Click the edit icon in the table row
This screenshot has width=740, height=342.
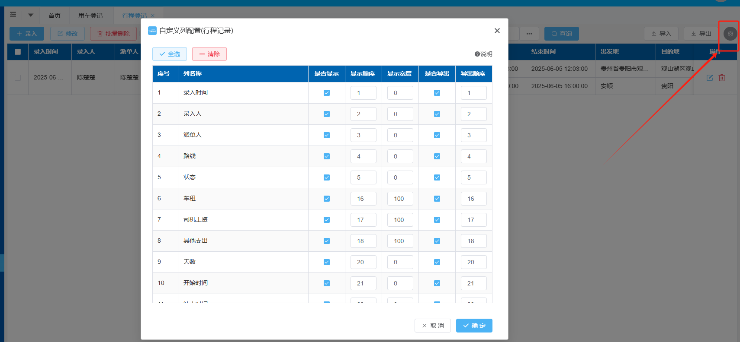tap(710, 78)
